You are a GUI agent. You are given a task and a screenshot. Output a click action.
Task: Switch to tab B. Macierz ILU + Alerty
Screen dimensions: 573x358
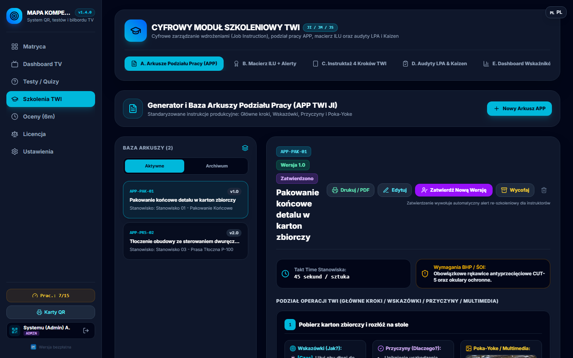pyautogui.click(x=265, y=64)
